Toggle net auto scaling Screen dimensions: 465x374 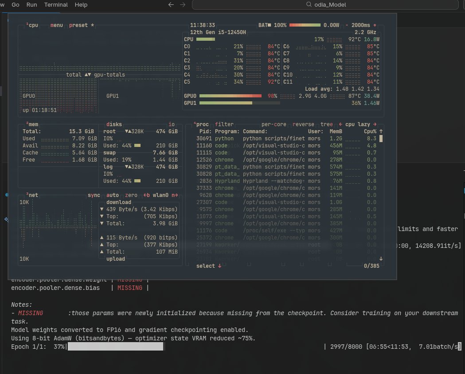coord(113,195)
